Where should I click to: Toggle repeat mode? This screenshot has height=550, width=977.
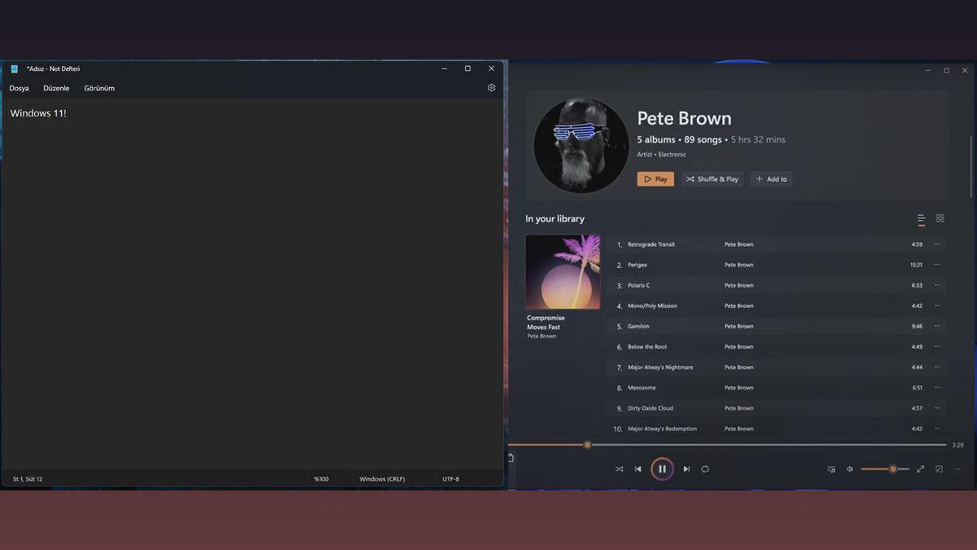pyautogui.click(x=705, y=469)
